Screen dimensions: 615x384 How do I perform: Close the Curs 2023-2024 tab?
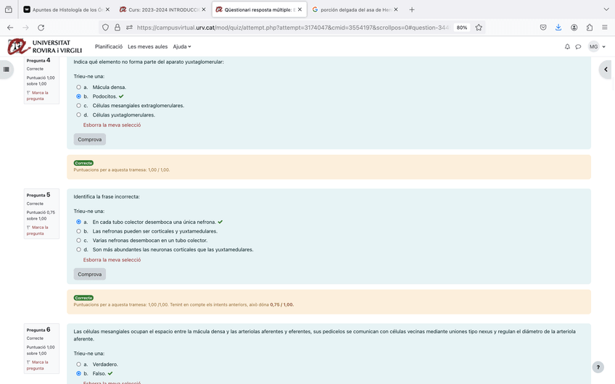coord(204,9)
